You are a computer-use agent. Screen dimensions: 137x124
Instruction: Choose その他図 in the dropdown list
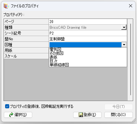tap(88, 53)
